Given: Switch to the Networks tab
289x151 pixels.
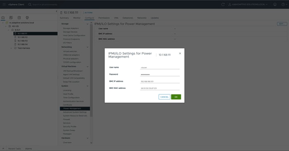Looking at the screenshot, I should (x=142, y=18).
